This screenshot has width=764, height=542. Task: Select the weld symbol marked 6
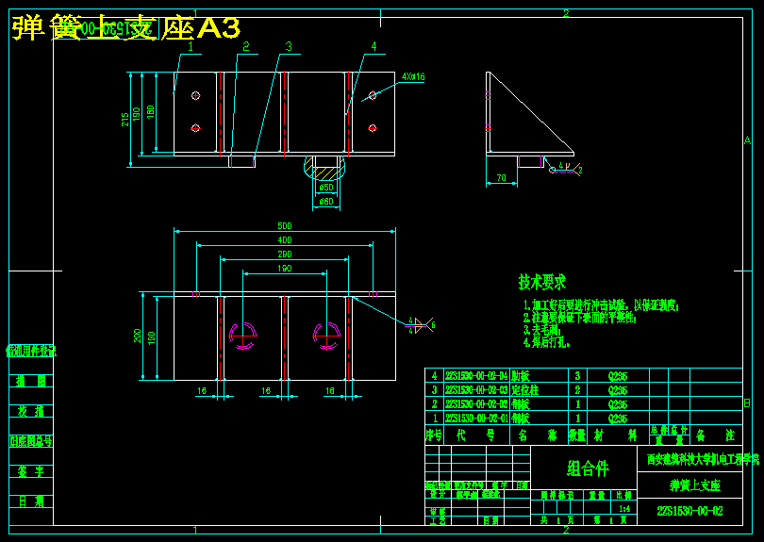pyautogui.click(x=421, y=325)
